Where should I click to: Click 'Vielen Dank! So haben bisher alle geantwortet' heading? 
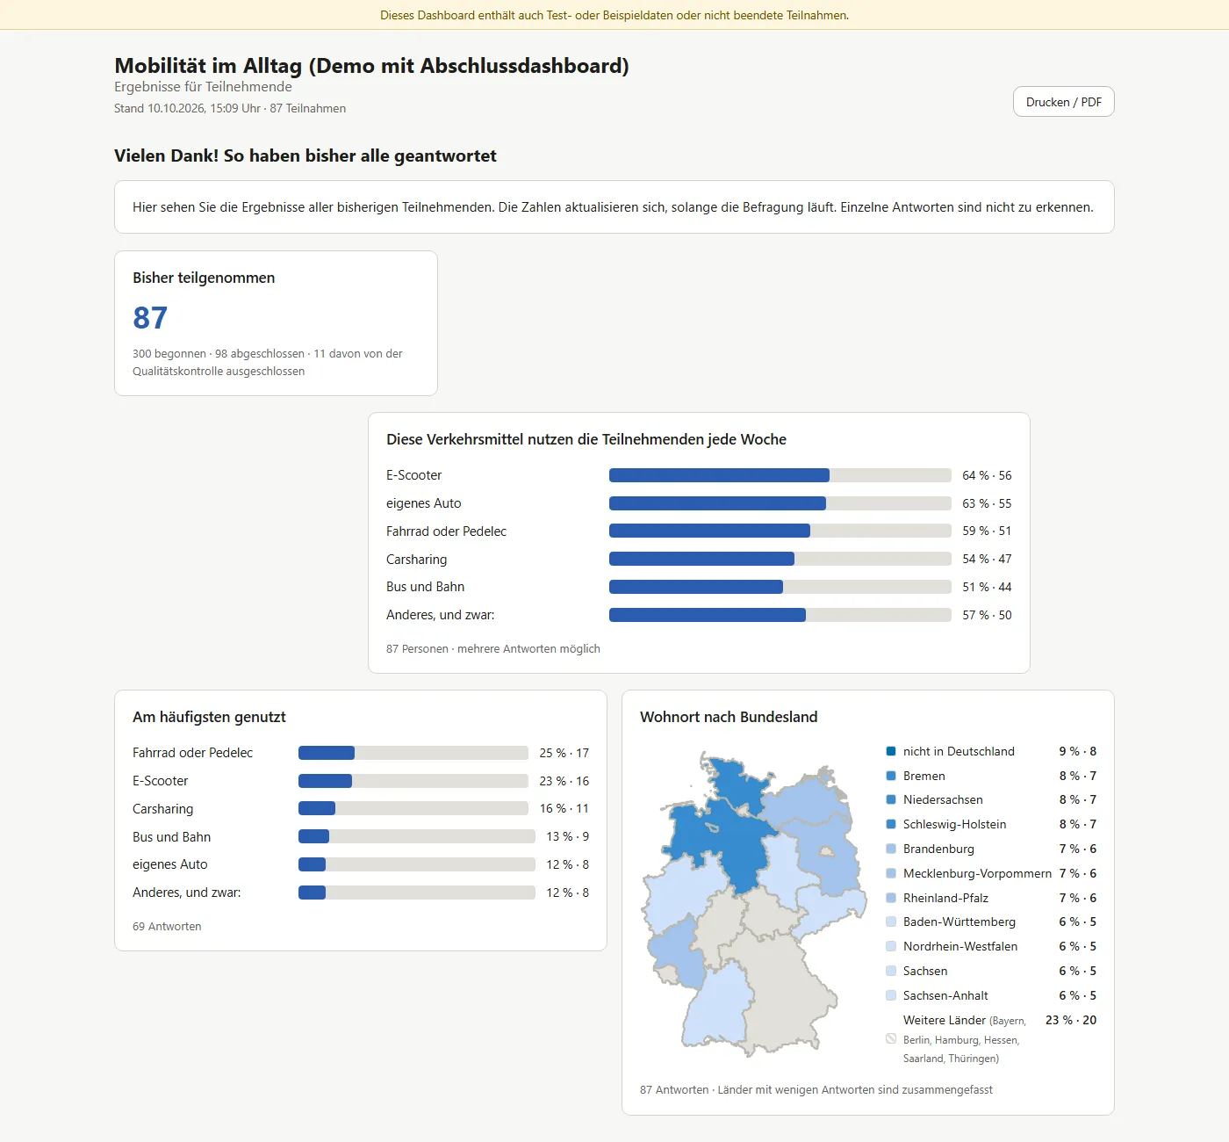pyautogui.click(x=305, y=155)
